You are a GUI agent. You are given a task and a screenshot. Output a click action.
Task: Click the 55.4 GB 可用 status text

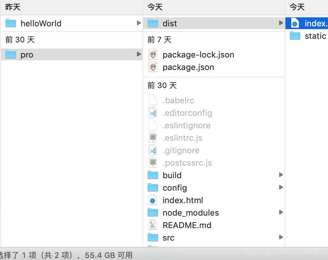pos(109,255)
